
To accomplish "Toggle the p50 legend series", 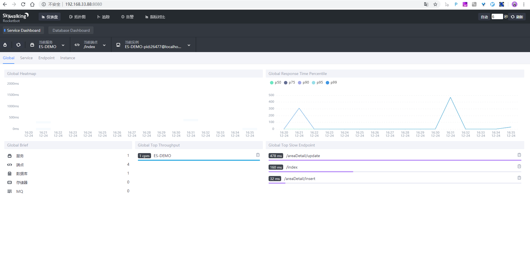I will click(275, 82).
